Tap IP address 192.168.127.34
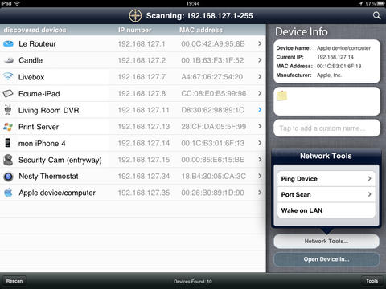Viewport: 386px width, 289px height. coord(144,177)
